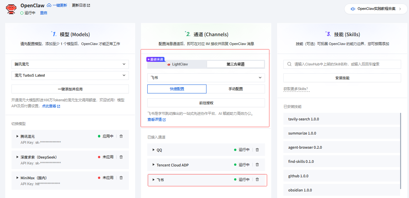The width and height of the screenshot is (409, 198).
Task: Click the OpenClaw red crab logo
Action: [x=11, y=9]
